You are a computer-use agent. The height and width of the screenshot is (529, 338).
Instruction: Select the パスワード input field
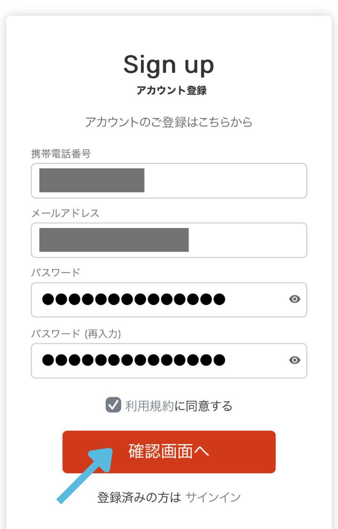tap(160, 300)
